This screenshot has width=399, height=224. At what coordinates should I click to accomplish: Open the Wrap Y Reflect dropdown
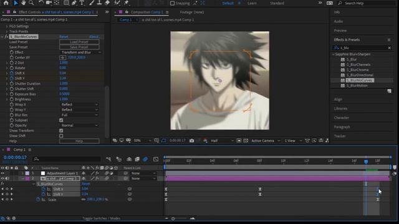pyautogui.click(x=79, y=110)
